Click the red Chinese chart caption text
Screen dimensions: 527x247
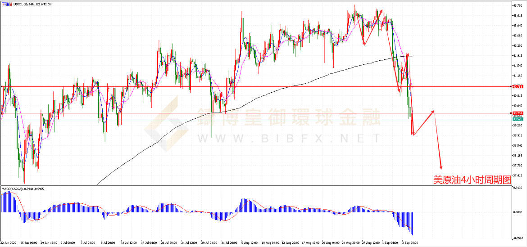(x=472, y=180)
